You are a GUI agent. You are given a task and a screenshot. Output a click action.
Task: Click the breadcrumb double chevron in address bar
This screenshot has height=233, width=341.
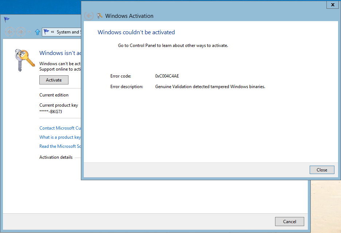click(x=52, y=32)
